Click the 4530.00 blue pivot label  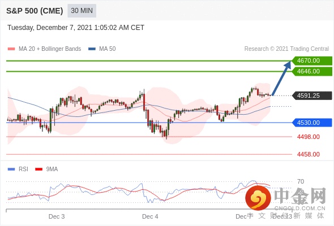[312, 123]
